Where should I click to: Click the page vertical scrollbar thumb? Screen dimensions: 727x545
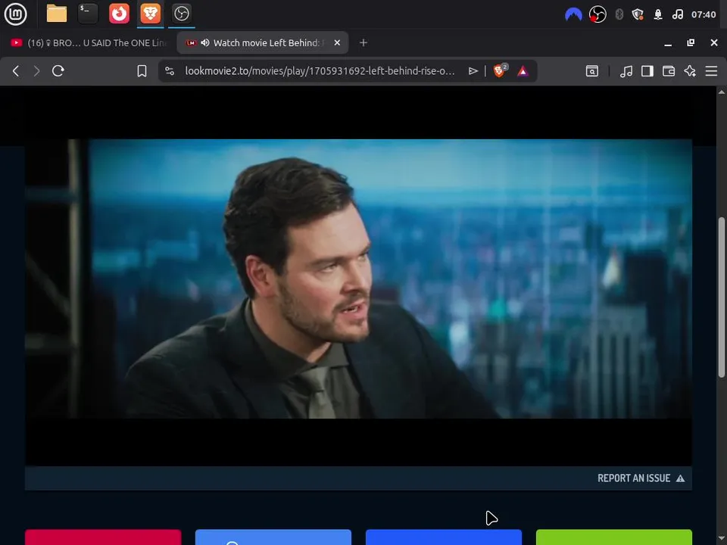coord(722,297)
